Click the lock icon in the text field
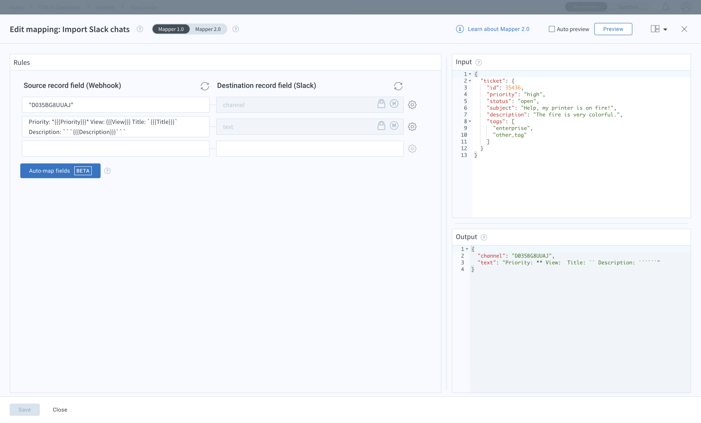The image size is (701, 423). click(381, 126)
